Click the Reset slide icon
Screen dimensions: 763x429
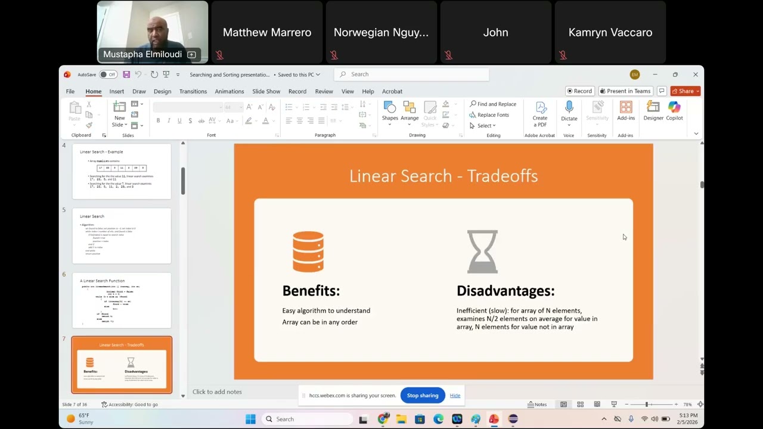(x=134, y=114)
